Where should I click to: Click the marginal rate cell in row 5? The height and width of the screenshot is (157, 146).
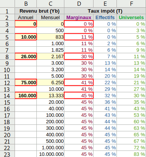coord(79,37)
